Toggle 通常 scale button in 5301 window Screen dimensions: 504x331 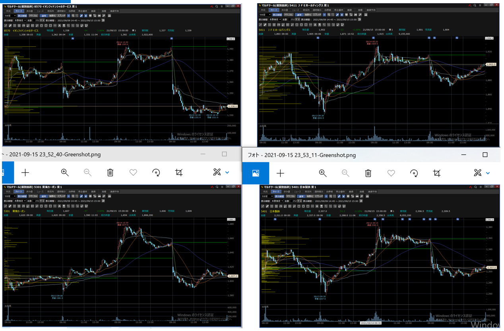(x=44, y=196)
